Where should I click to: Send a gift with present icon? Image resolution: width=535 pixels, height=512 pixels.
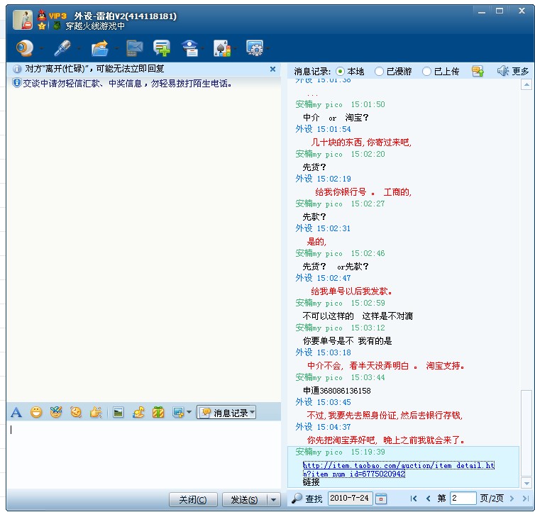(x=158, y=413)
